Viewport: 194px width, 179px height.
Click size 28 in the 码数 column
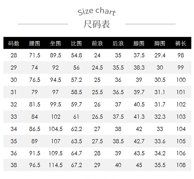tap(14, 55)
